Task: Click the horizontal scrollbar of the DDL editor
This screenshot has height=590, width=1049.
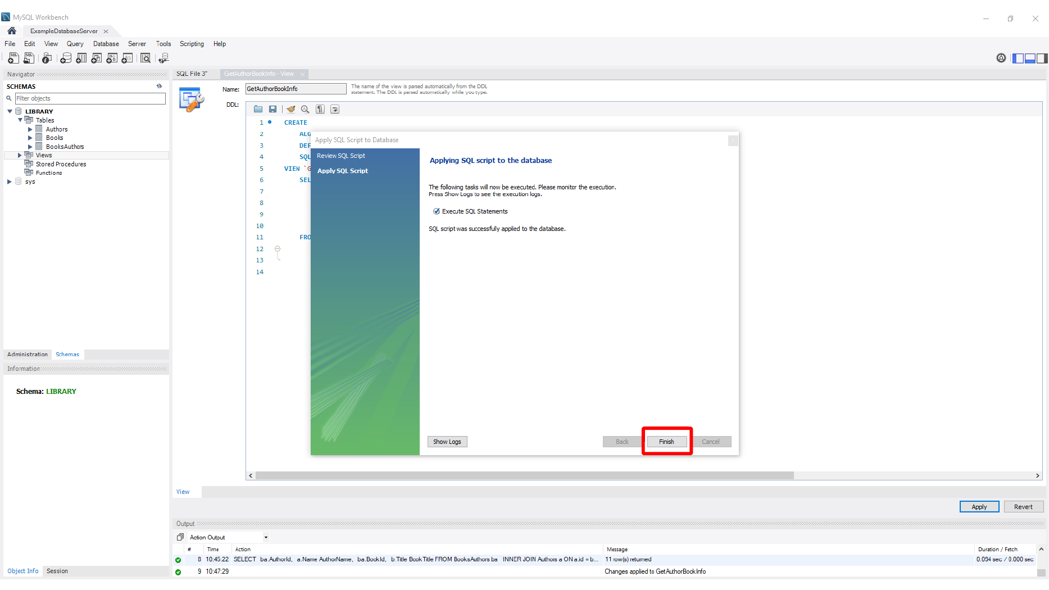Action: (524, 475)
